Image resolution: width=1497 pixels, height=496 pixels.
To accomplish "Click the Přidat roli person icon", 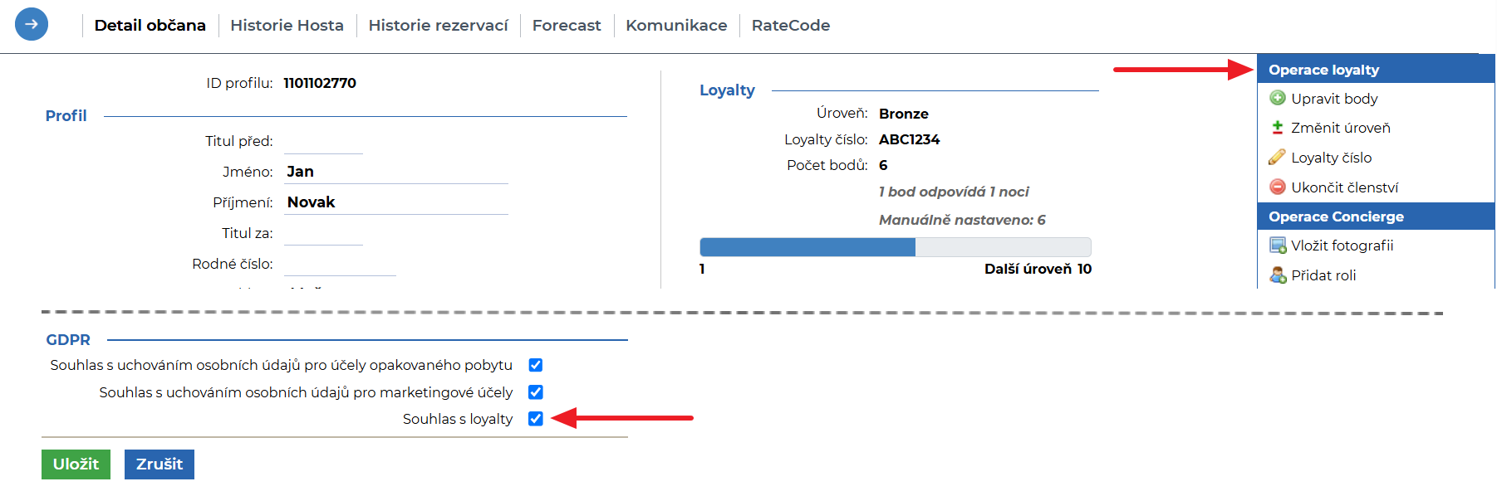I will [x=1278, y=275].
